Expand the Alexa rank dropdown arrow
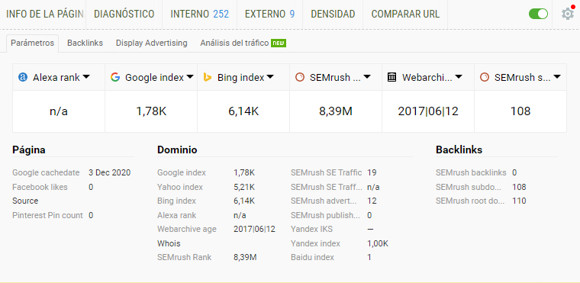The width and height of the screenshot is (580, 283). coord(86,77)
